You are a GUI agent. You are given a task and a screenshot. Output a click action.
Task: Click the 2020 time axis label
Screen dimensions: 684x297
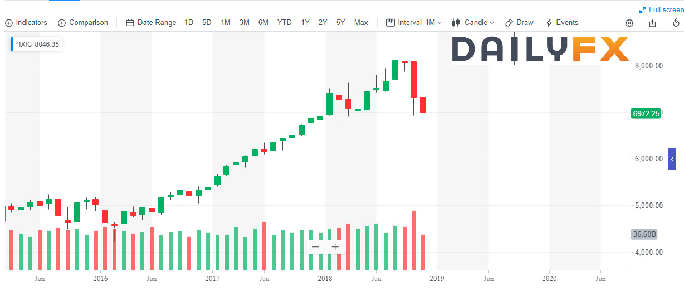(x=549, y=278)
